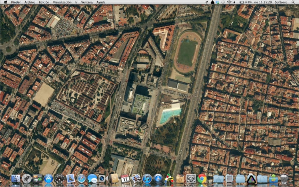Open the Ventana menu

click(x=87, y=2)
